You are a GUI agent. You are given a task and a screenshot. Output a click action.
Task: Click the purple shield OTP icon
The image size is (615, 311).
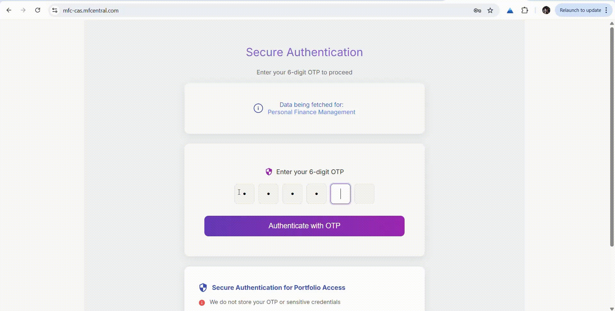(269, 172)
